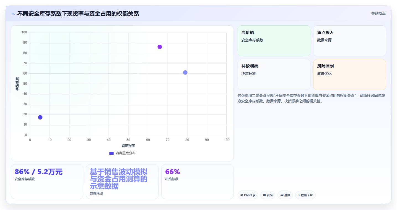
Task: Click the diamond icon in 数据卡片 chip
Action: point(299,195)
